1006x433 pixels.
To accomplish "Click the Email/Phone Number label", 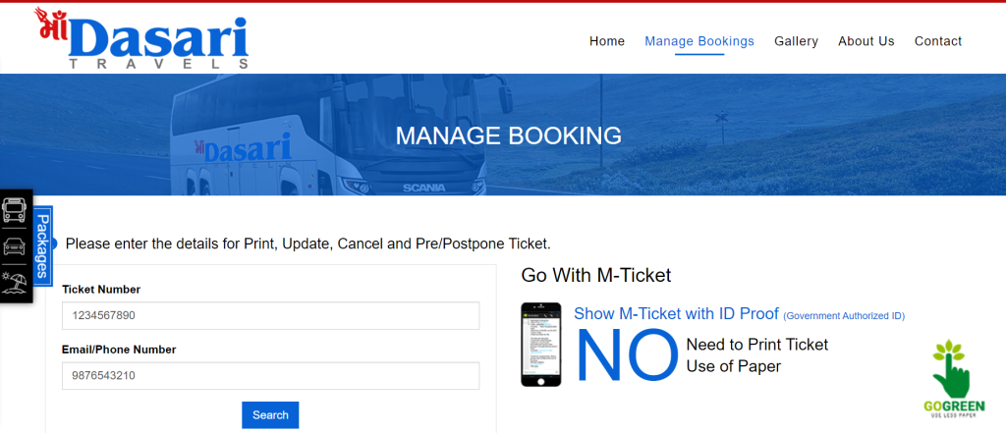I will [x=119, y=350].
